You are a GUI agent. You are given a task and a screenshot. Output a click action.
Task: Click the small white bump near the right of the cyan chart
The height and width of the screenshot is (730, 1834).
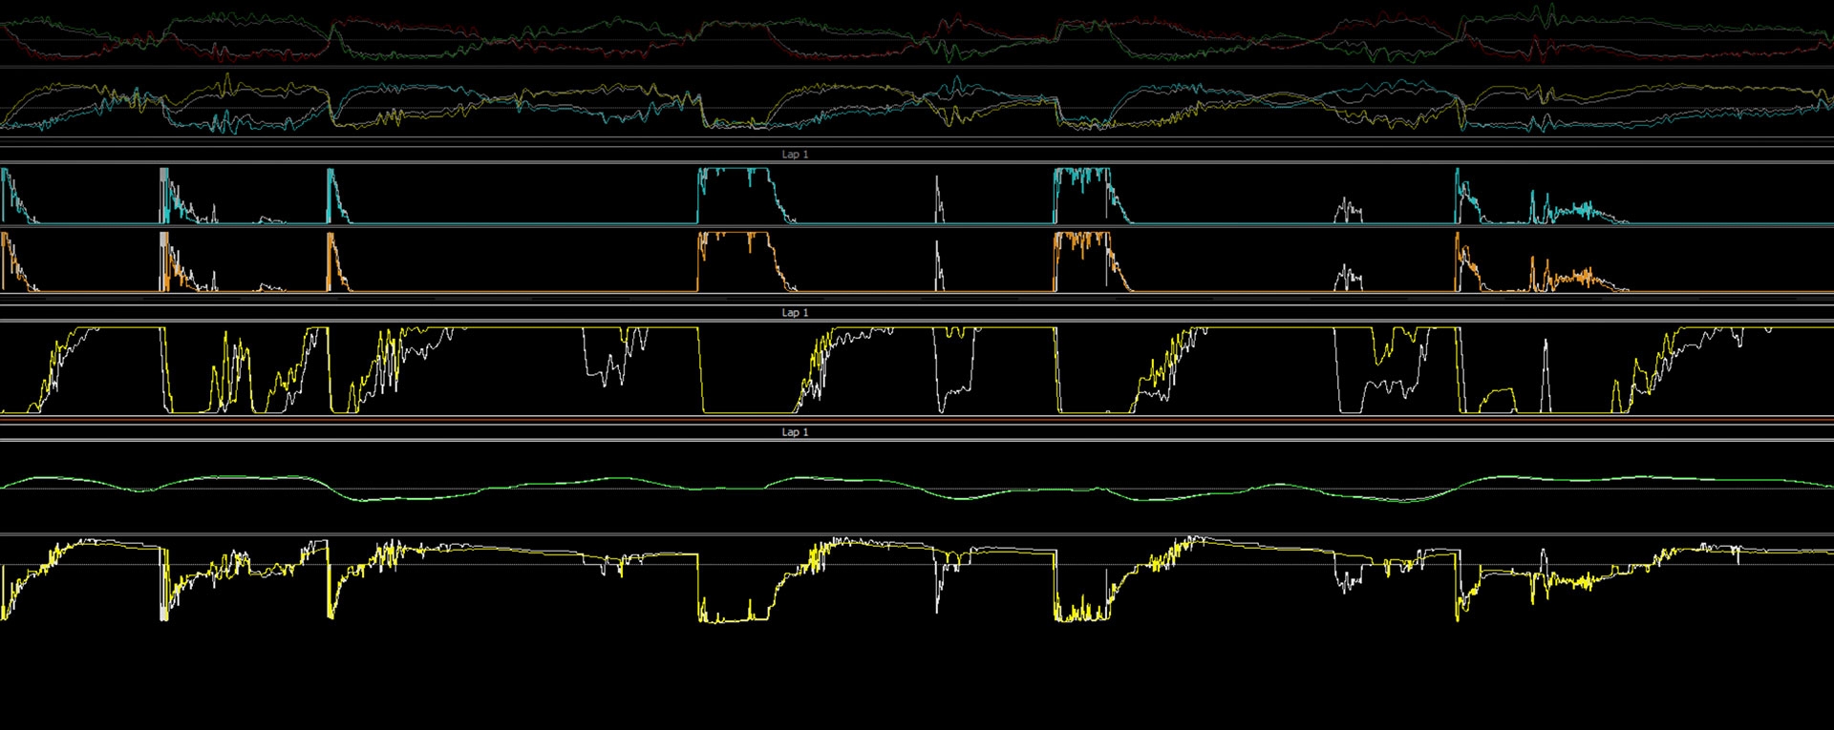(x=1348, y=210)
